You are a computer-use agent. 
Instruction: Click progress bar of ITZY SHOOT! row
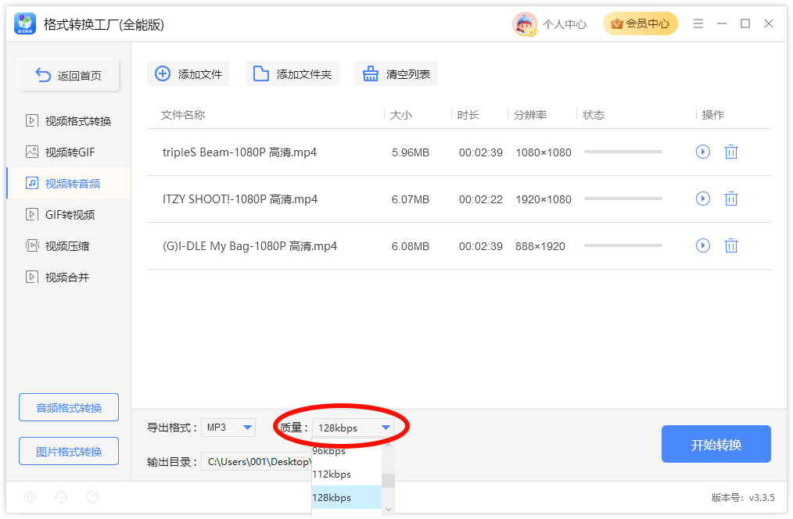coord(623,199)
